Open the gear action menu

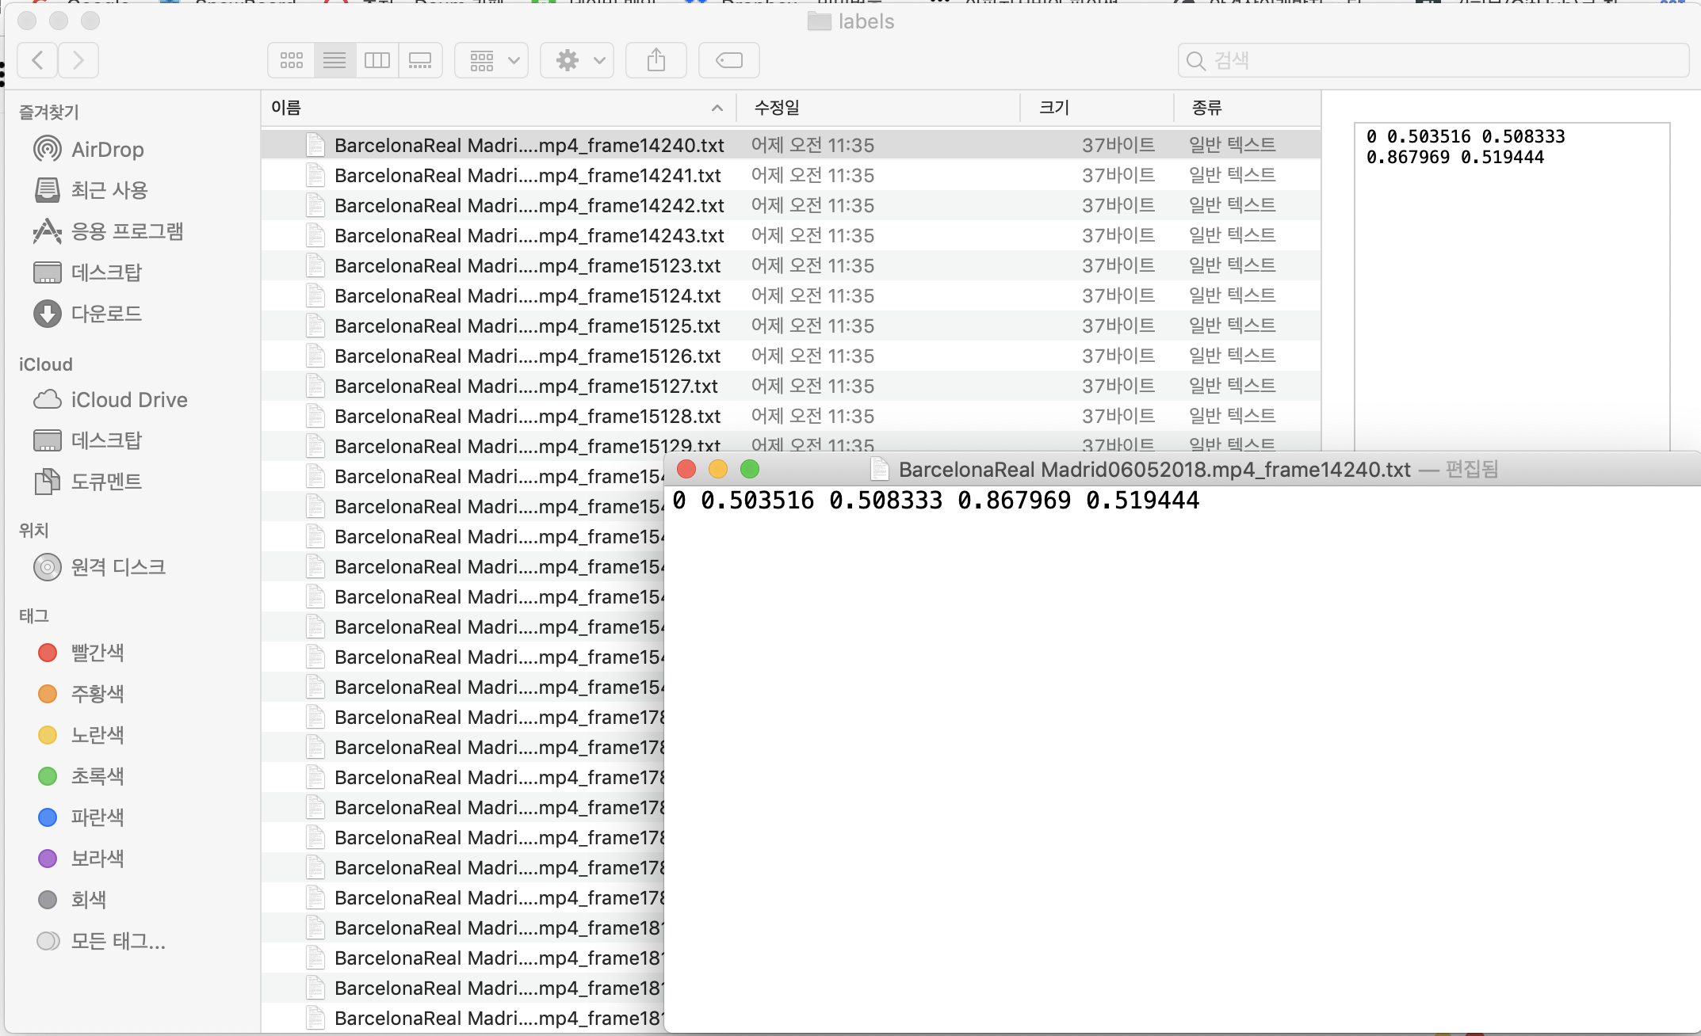(x=578, y=61)
